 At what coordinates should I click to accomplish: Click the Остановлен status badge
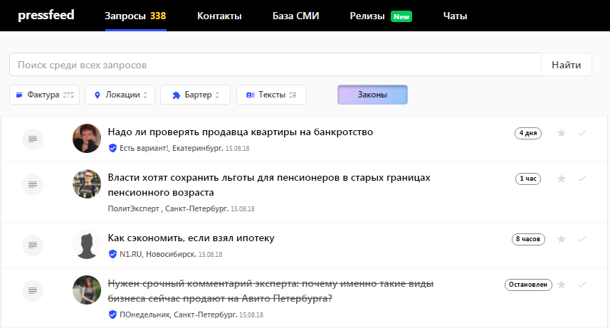[528, 285]
